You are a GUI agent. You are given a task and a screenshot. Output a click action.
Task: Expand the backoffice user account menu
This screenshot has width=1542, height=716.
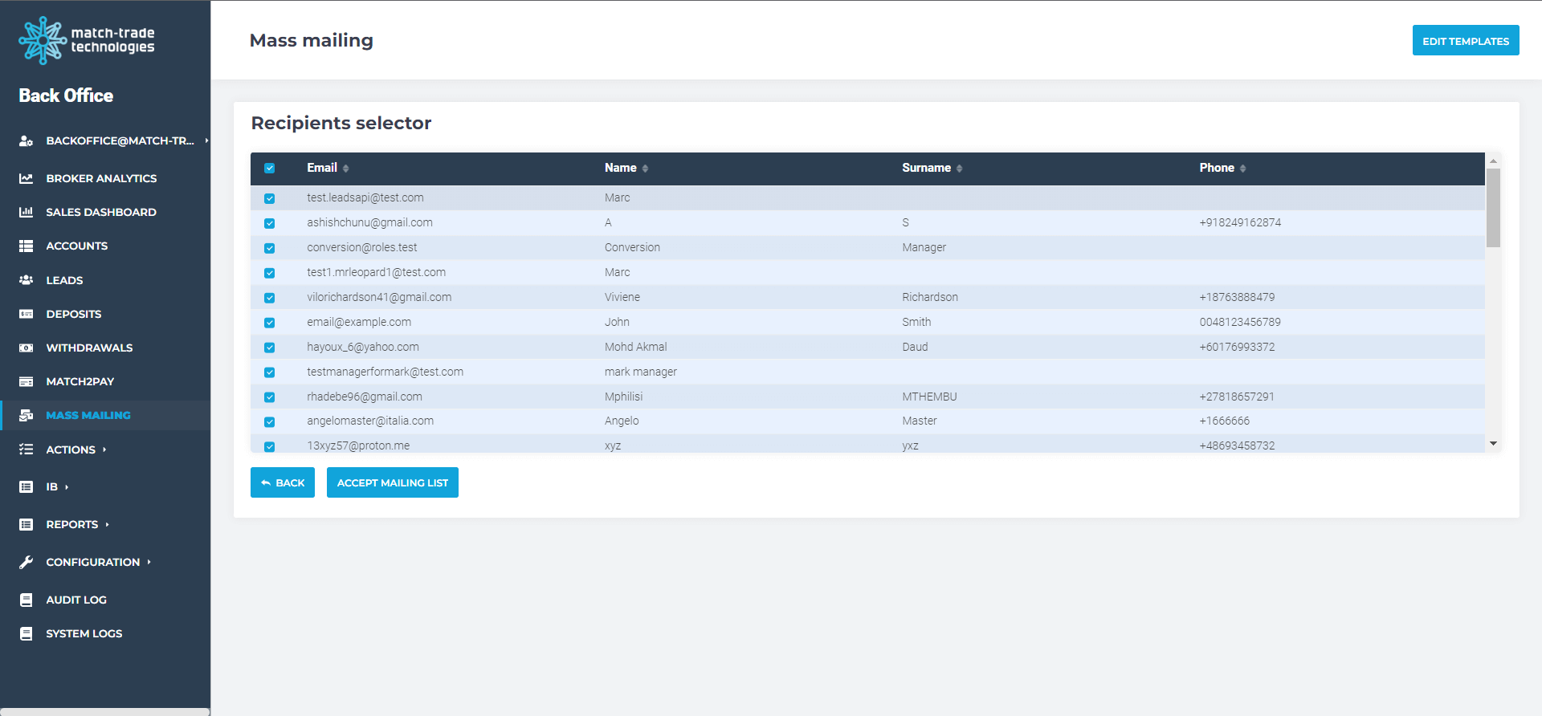click(120, 140)
